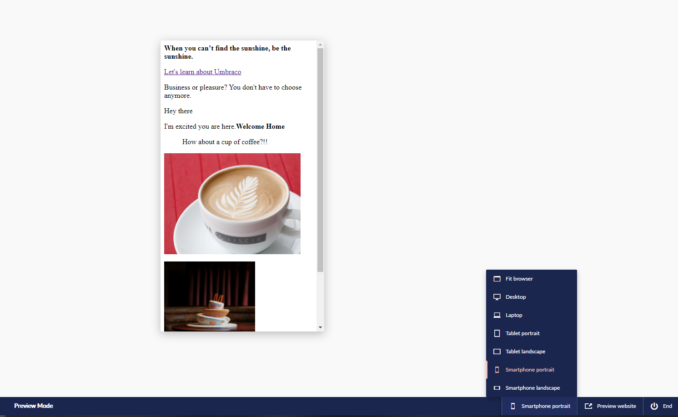Screen dimensions: 678x417
Task: Switch preview device to Desktop
Action: pos(516,296)
